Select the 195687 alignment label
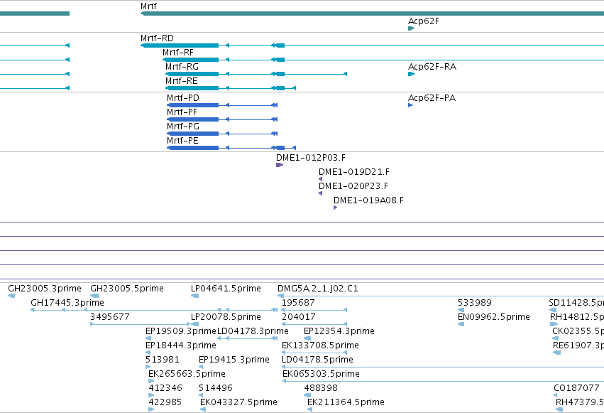Screen dimensions: 604x413 [298, 303]
